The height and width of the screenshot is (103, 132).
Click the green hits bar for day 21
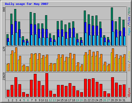pos(85,16)
